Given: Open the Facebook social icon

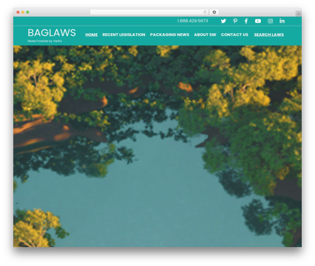Looking at the screenshot, I should (x=246, y=21).
